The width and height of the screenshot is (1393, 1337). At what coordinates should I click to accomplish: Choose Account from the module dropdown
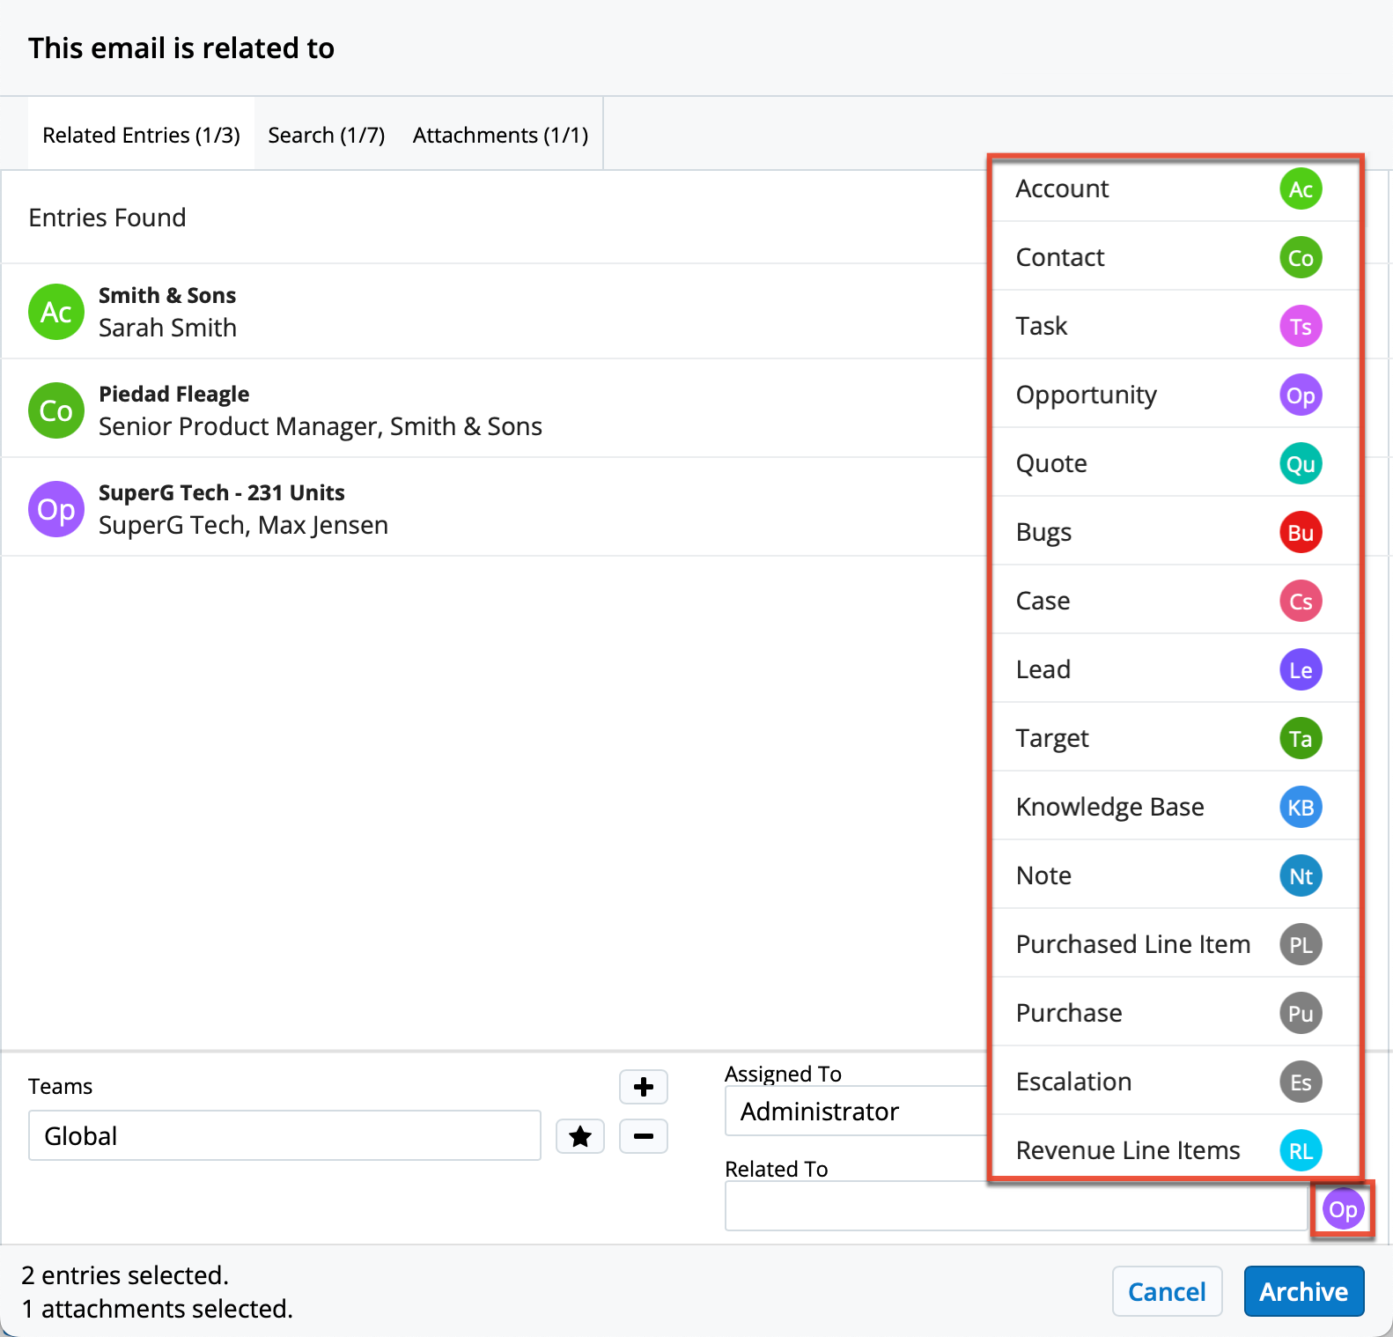click(1176, 188)
